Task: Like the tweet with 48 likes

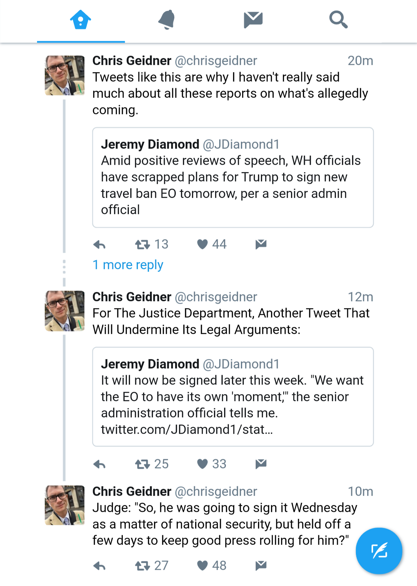Action: [x=202, y=566]
